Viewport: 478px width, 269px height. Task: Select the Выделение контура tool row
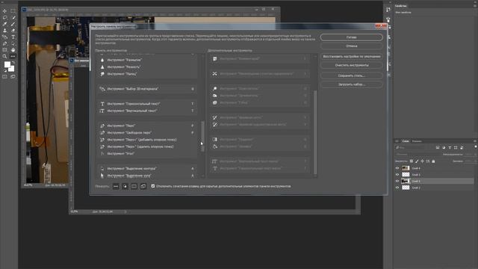coord(147,168)
